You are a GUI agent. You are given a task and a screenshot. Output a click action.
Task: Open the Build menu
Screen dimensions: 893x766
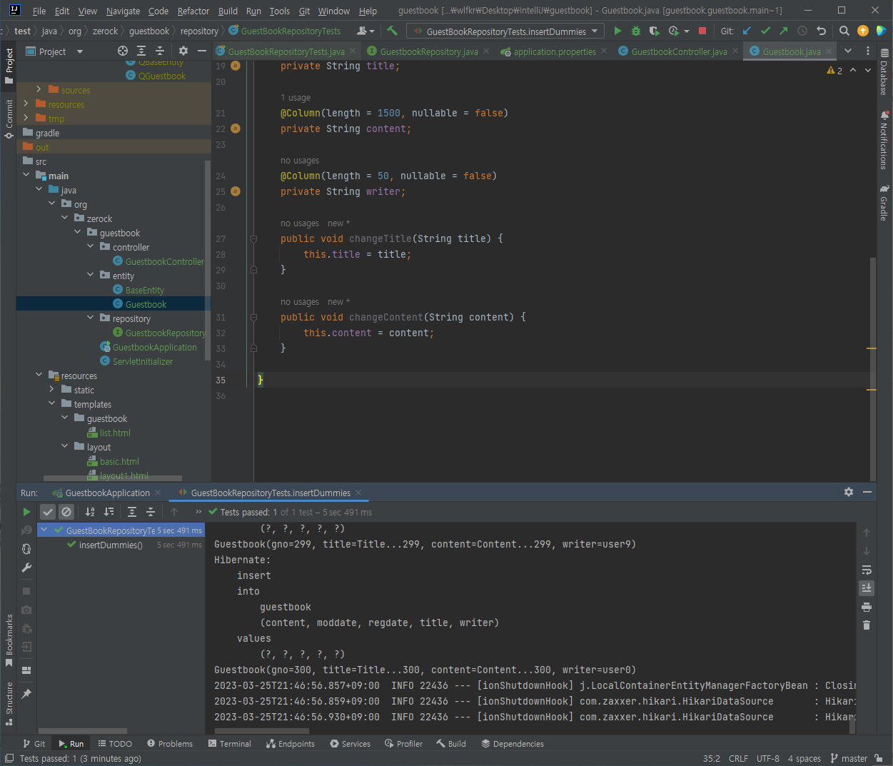(228, 11)
